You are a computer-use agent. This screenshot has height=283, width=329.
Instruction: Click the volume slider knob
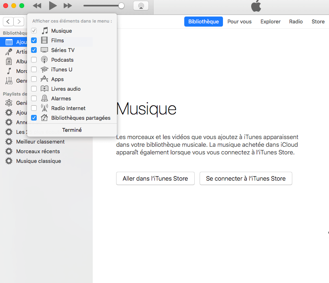tap(121, 6)
